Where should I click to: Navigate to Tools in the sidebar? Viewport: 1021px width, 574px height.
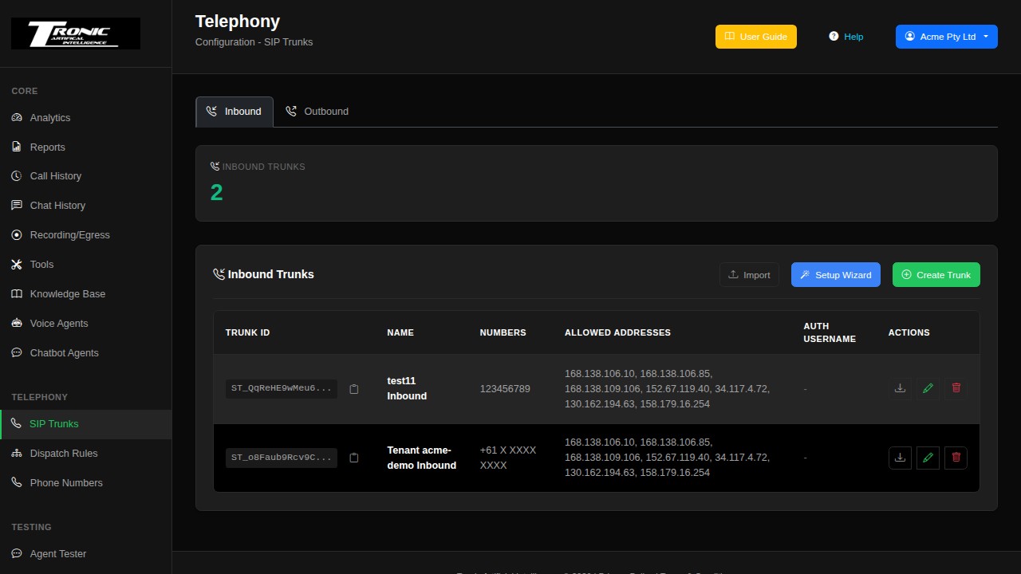[x=85, y=265]
